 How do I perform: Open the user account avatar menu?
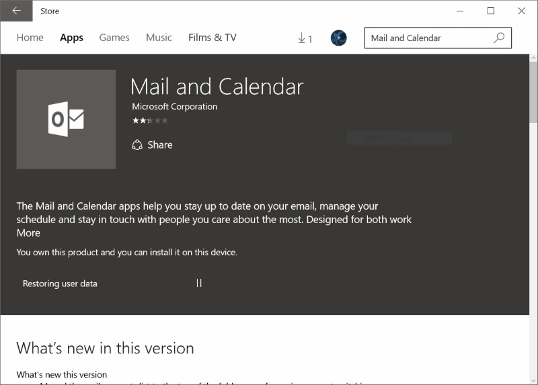coord(339,38)
